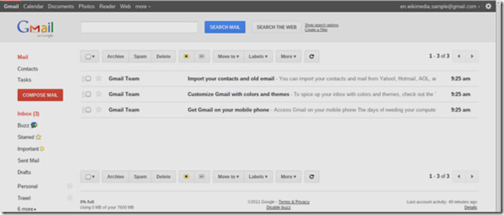Tick the select-all checkbox in top toolbar
Screen dimensions: 504x215
pos(88,57)
